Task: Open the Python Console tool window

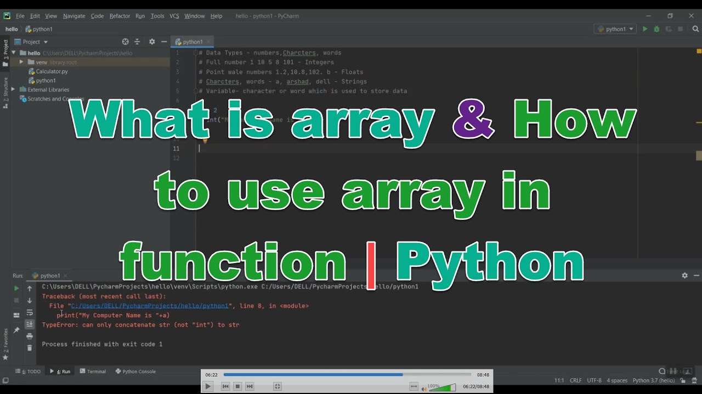Action: point(135,372)
